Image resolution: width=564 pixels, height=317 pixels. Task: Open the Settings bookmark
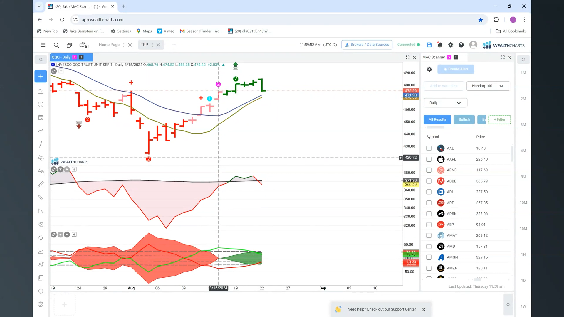tap(121, 31)
